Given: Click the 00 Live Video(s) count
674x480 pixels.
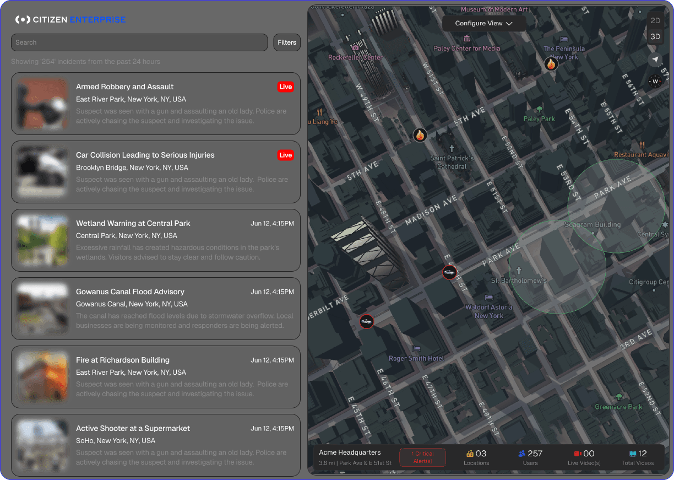Looking at the screenshot, I should [589, 454].
